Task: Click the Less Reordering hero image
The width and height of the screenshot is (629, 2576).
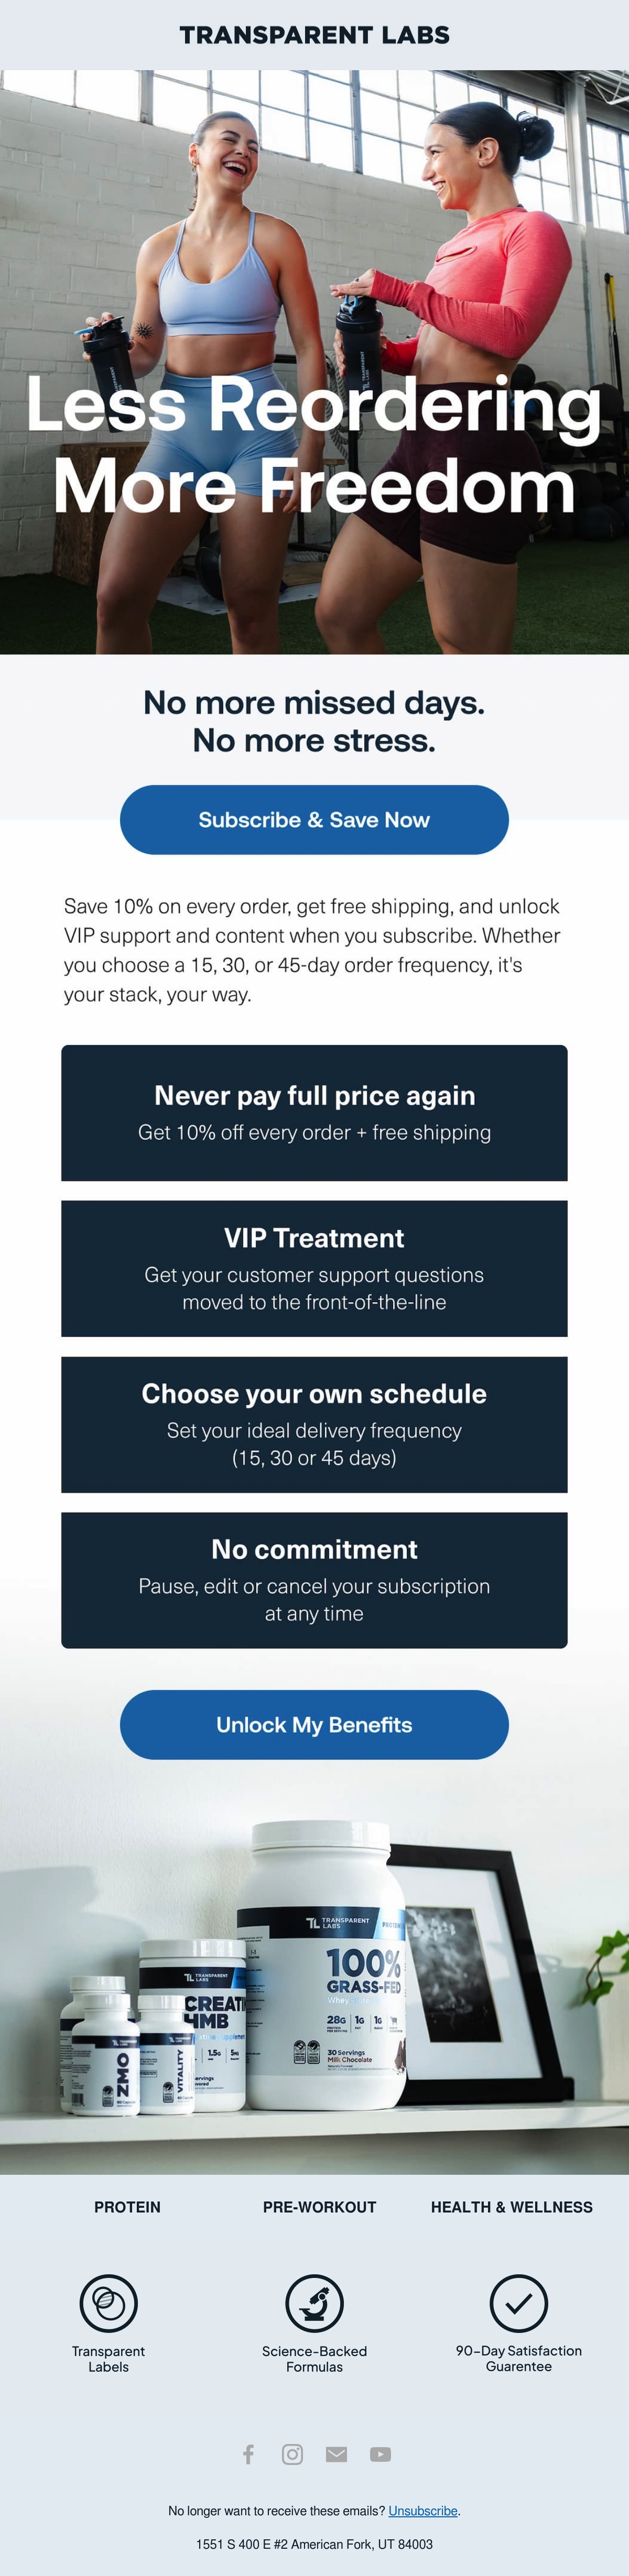Action: [314, 362]
